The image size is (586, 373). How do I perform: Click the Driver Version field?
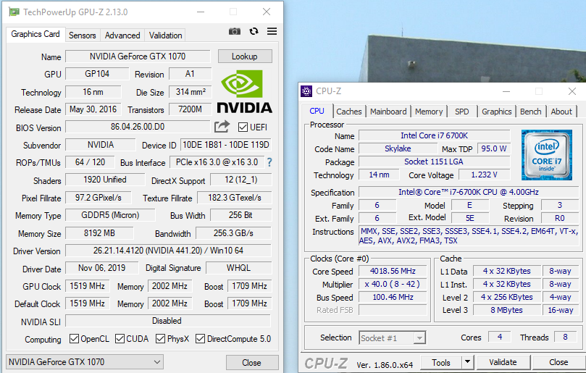click(168, 251)
